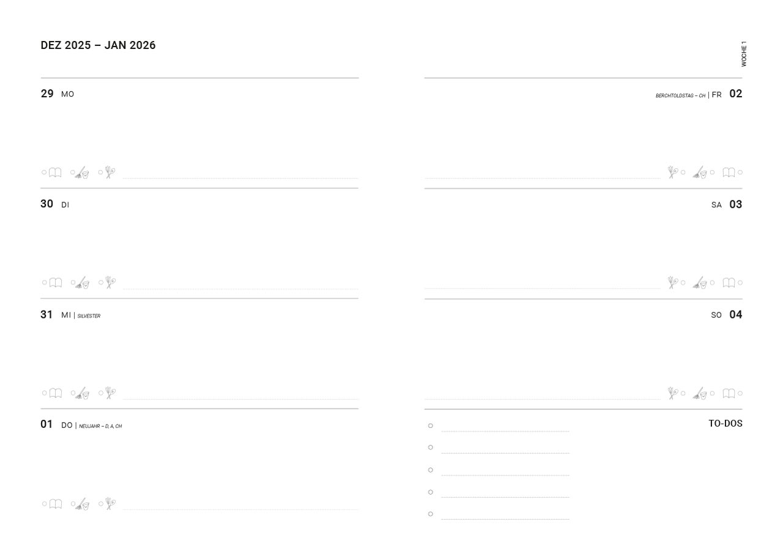Click the whisk and spoon icon under Wednesday 31
This screenshot has height=560, width=783.
(x=109, y=393)
